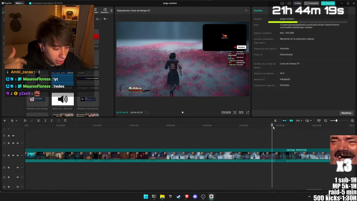Screen dimensions: 357x201
Task: Add a new track with the plus icon
Action: (4, 121)
